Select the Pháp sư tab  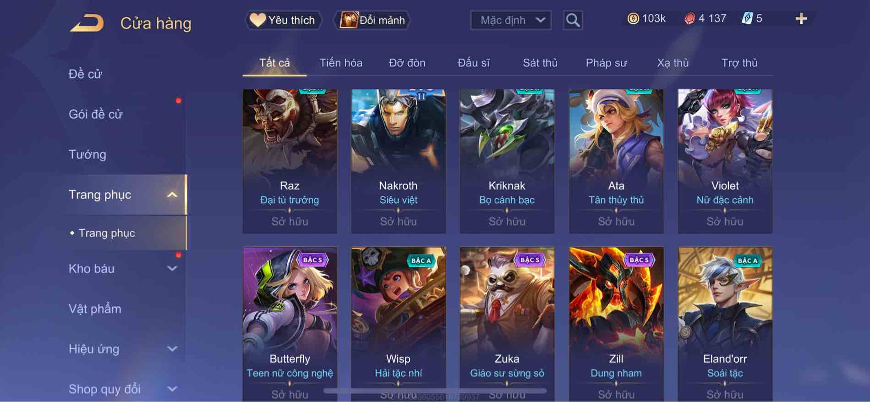(606, 63)
